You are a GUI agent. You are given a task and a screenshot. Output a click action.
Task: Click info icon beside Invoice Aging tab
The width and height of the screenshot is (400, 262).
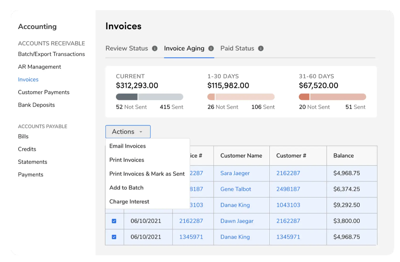211,48
